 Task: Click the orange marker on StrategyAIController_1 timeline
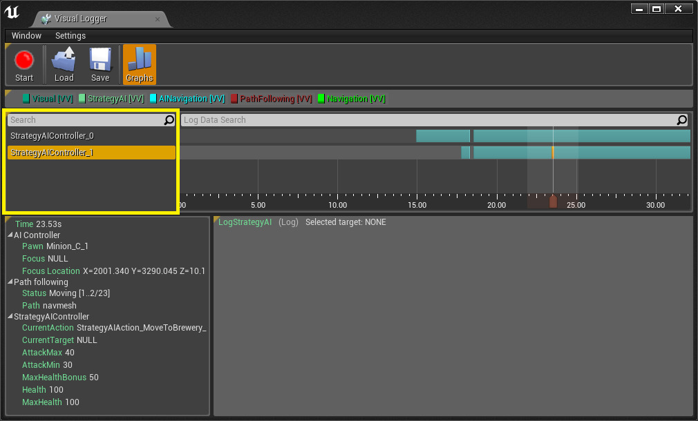pyautogui.click(x=553, y=153)
